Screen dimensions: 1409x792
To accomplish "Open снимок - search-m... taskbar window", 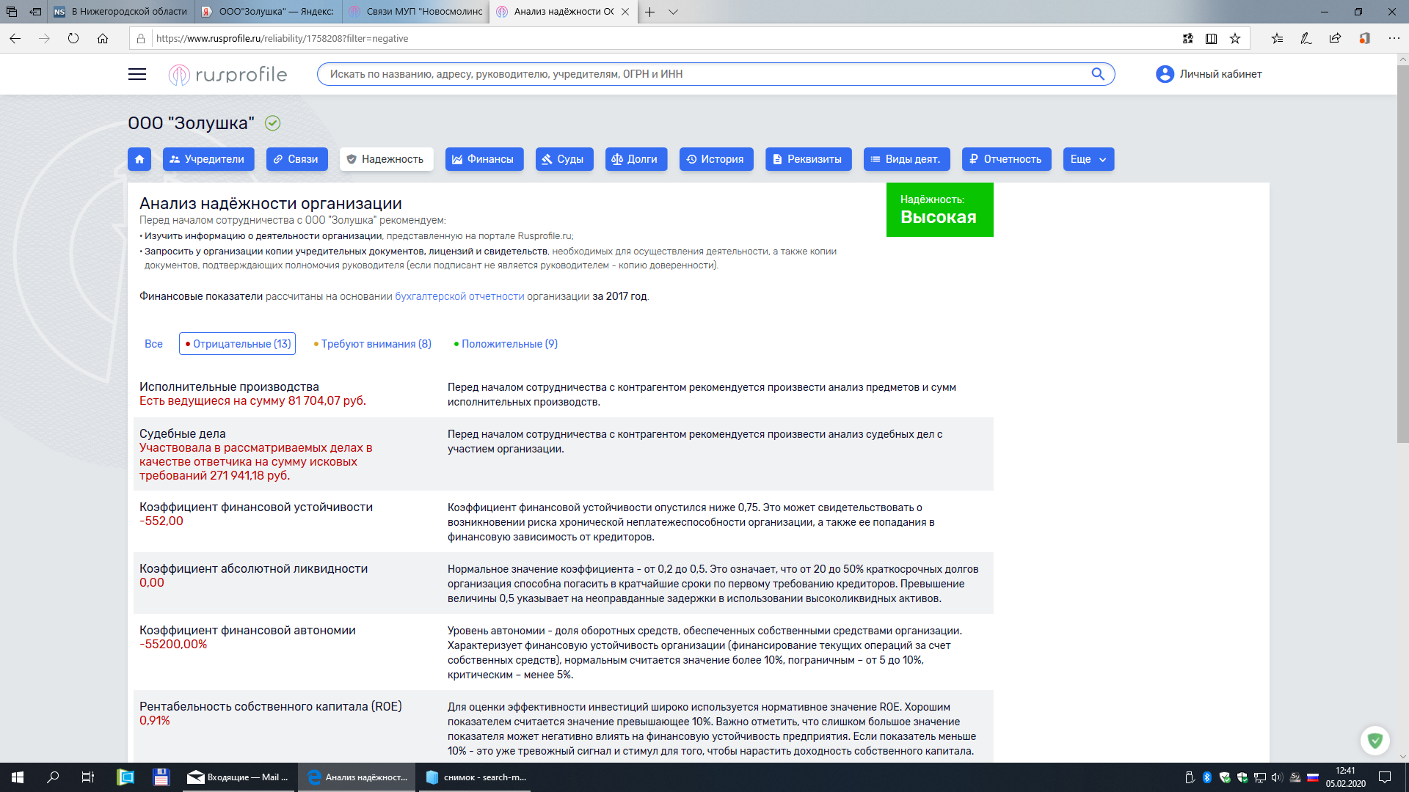I will pyautogui.click(x=476, y=777).
